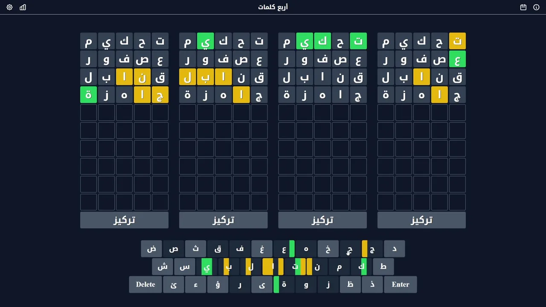Tap the د letter key
This screenshot has width=546, height=307.
coord(394,249)
